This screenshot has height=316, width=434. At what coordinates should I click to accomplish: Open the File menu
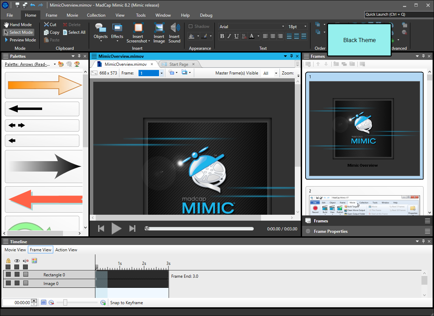10,15
